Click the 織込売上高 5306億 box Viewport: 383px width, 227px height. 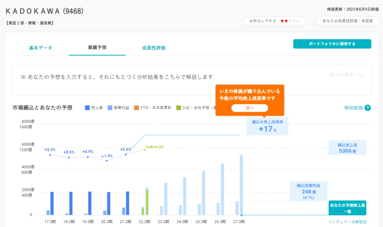(347, 148)
